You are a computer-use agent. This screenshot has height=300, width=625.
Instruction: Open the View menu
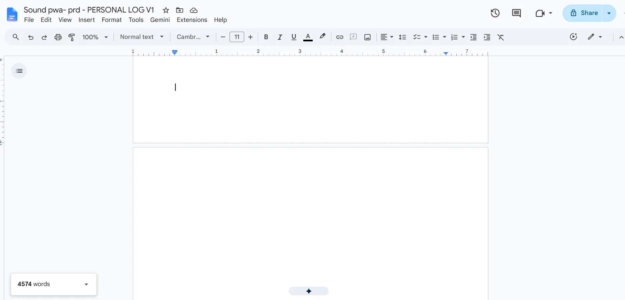(x=65, y=20)
